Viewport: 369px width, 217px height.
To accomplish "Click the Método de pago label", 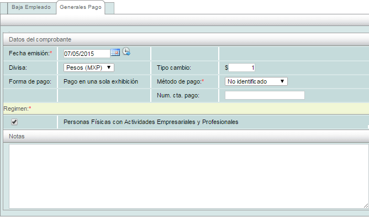I will tap(180, 81).
